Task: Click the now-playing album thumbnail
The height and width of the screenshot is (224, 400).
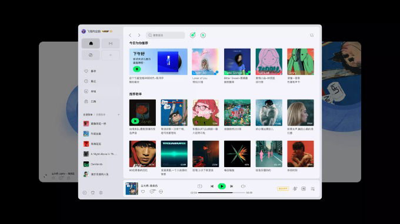Action: point(132,188)
